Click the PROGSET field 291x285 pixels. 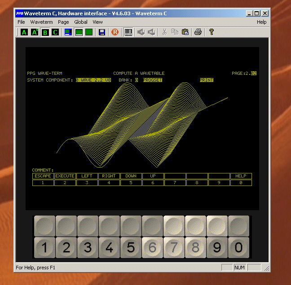click(153, 80)
